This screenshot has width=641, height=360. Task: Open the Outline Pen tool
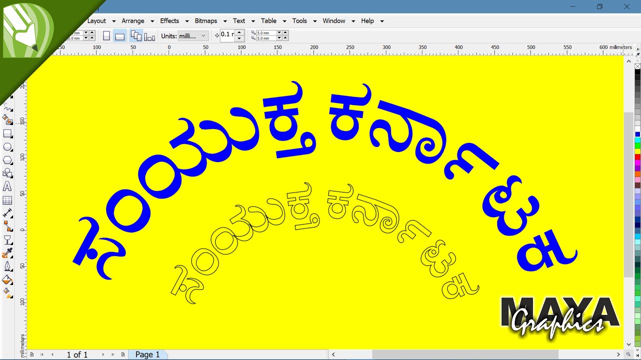[8, 266]
